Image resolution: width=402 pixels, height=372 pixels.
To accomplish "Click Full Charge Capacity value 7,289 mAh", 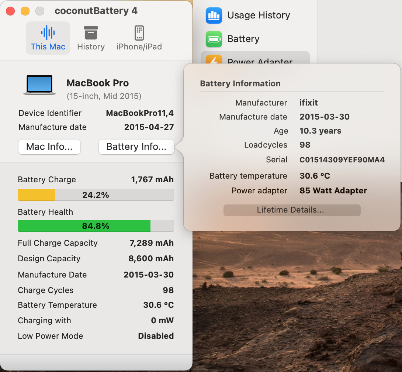I will pos(152,243).
